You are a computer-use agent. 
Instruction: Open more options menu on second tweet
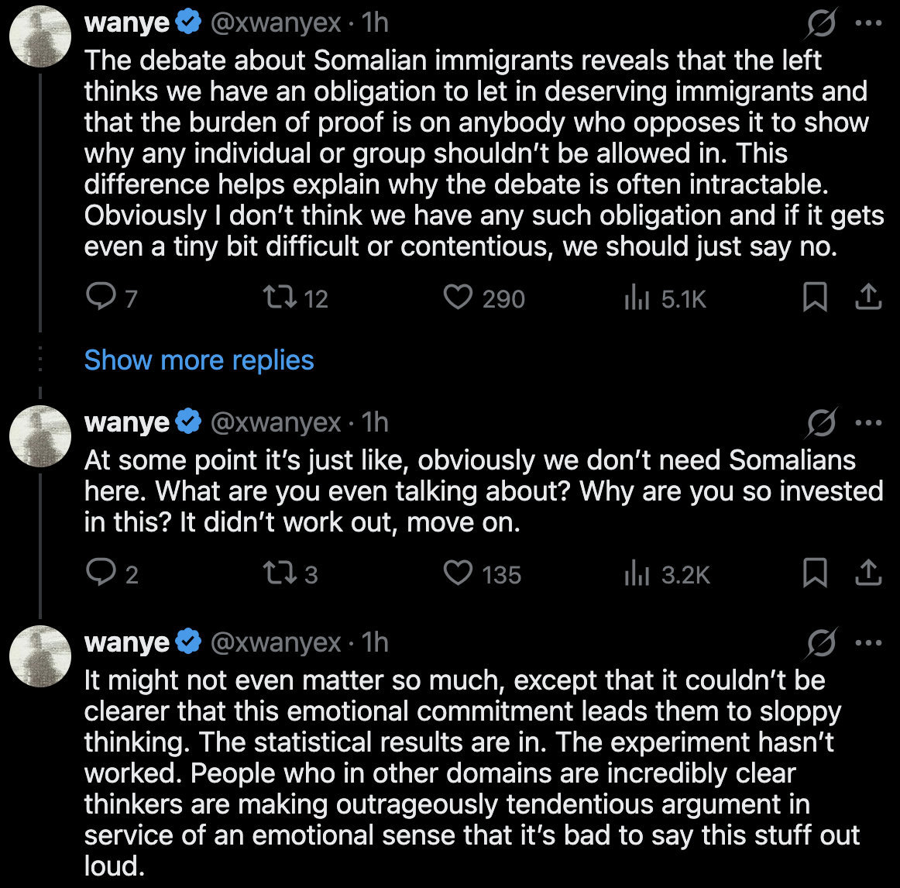868,423
